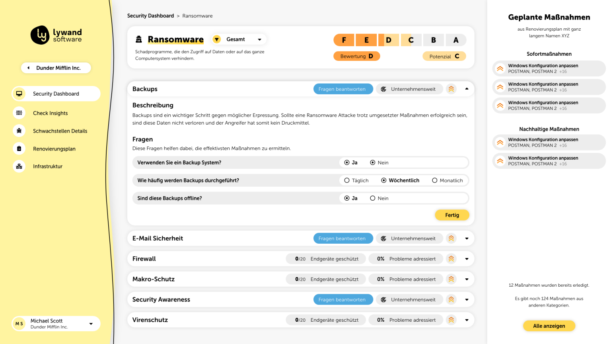Click Fragen beantworten in Backups row
This screenshot has height=344, width=611.
pyautogui.click(x=343, y=89)
